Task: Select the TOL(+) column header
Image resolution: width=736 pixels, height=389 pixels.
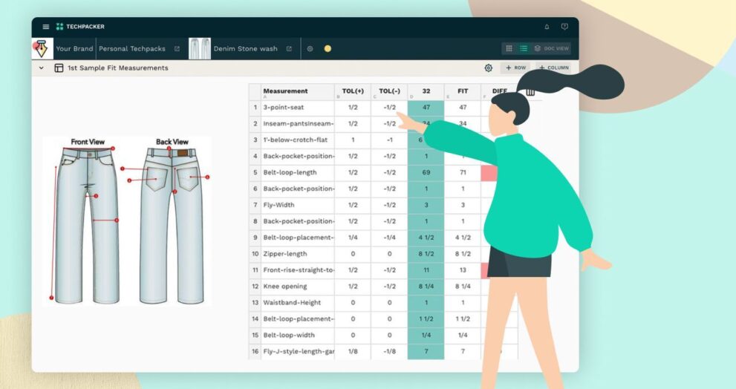Action: [x=353, y=91]
